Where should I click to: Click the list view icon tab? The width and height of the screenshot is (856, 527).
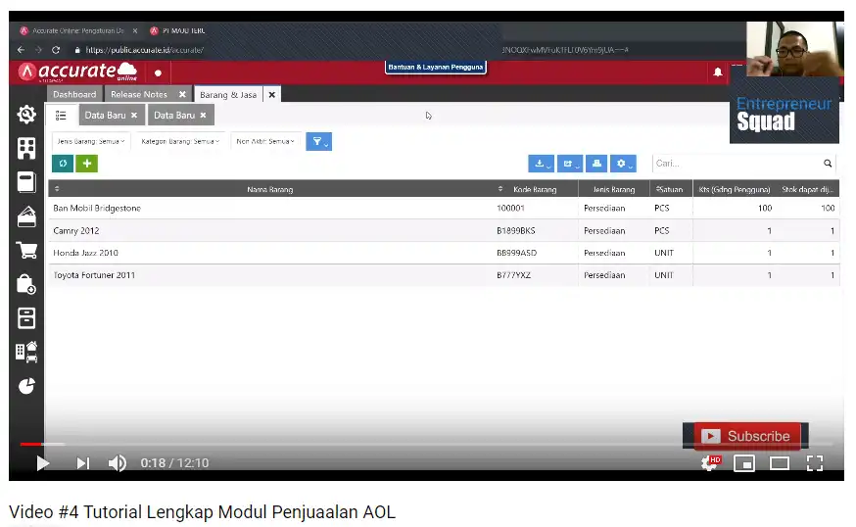61,116
